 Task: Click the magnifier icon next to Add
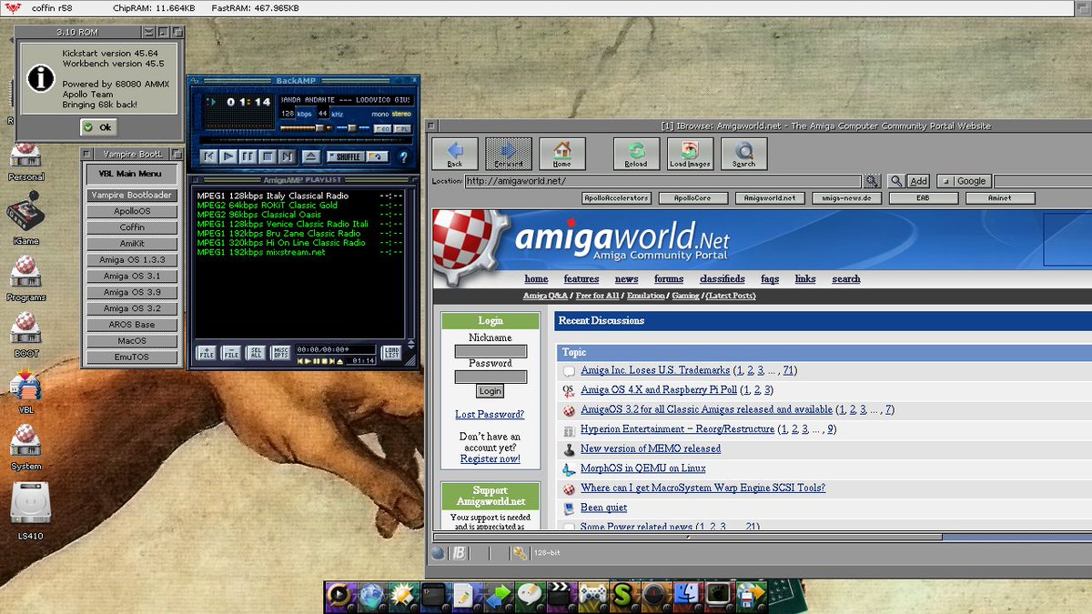896,181
